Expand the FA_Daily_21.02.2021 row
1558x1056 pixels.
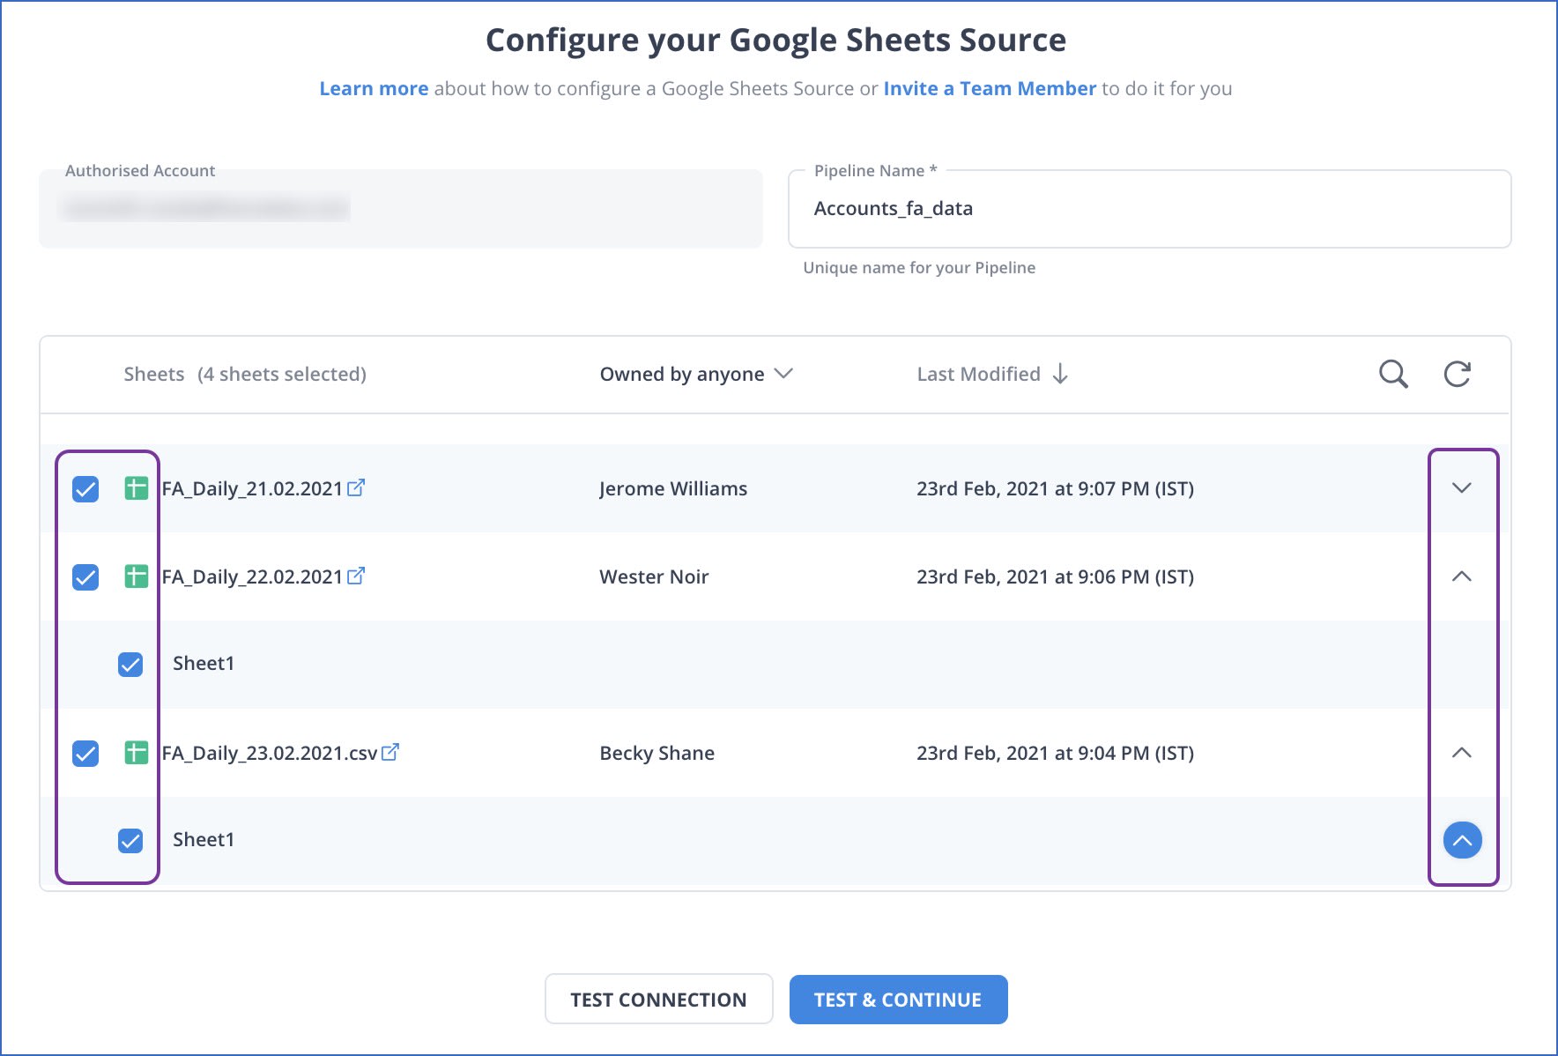tap(1462, 487)
